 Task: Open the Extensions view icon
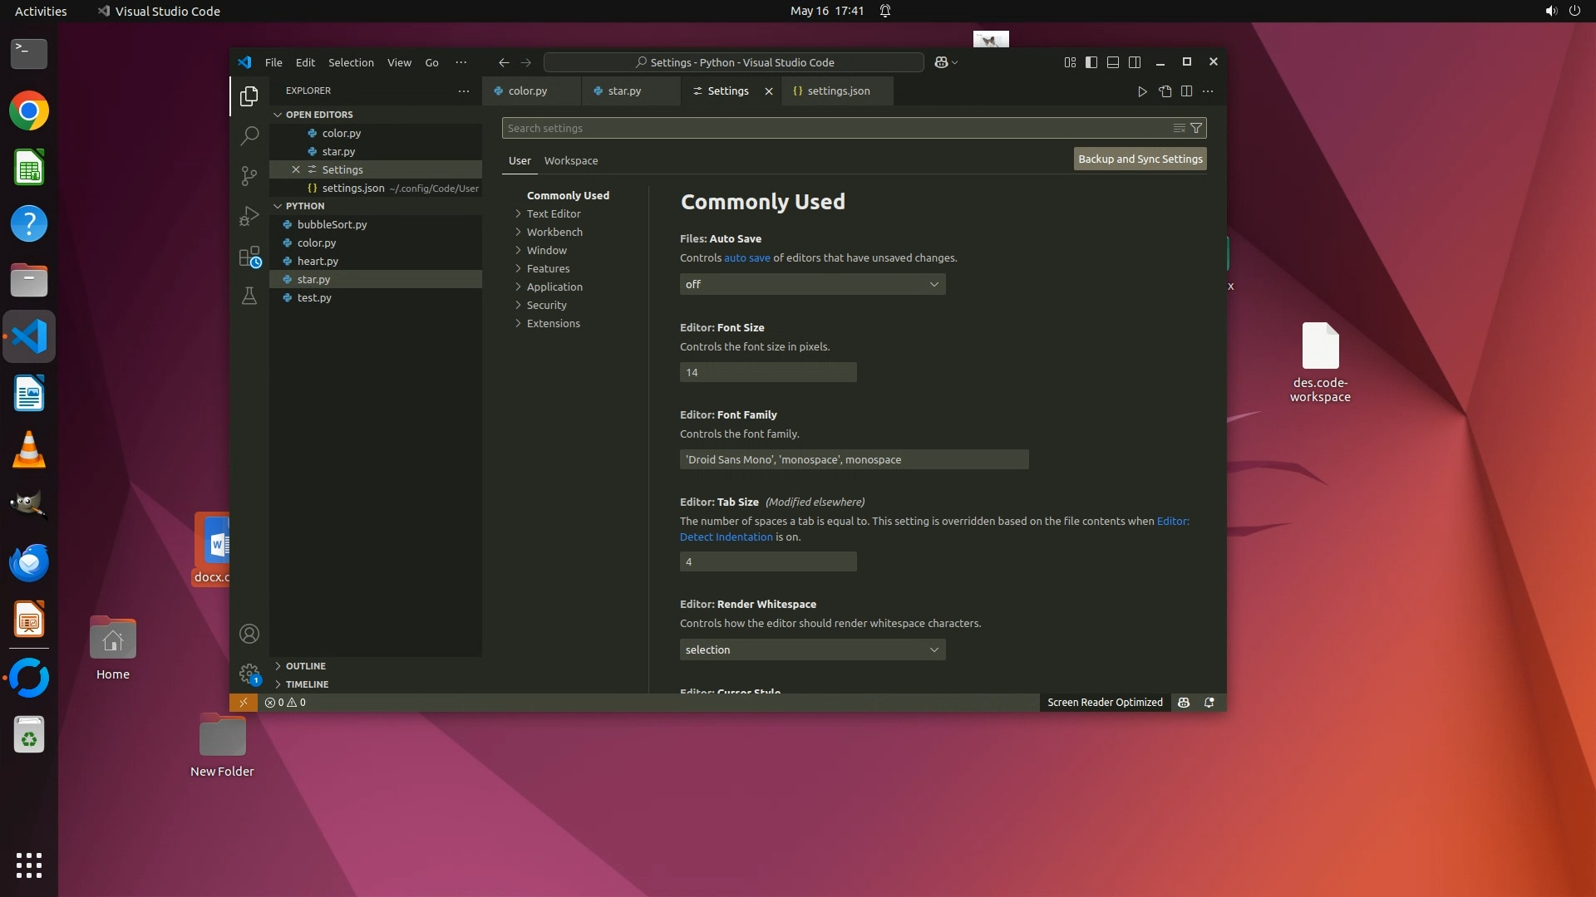[x=249, y=257]
